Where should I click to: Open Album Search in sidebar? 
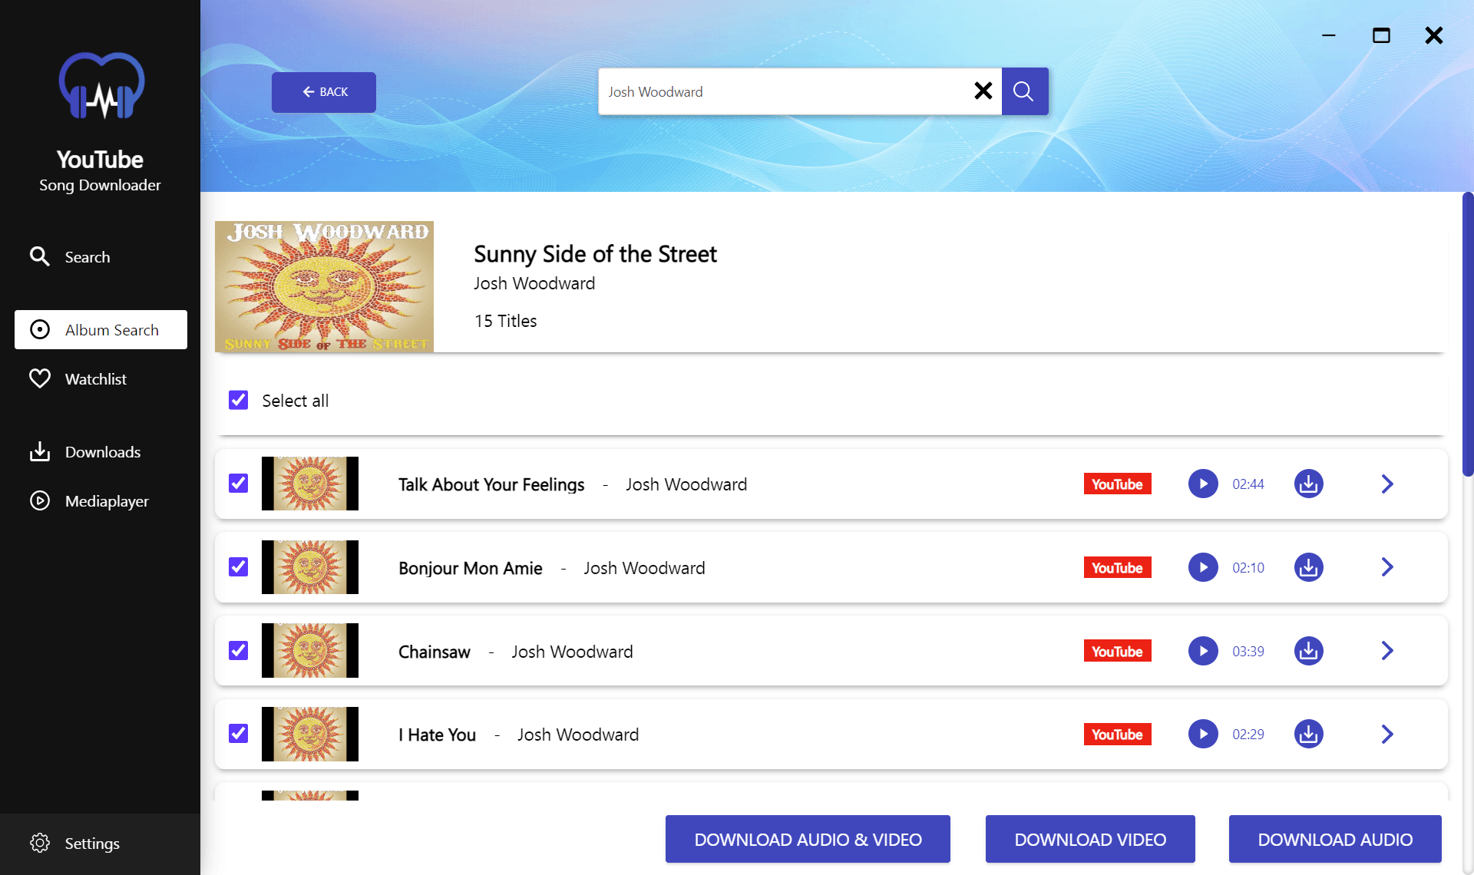[101, 329]
